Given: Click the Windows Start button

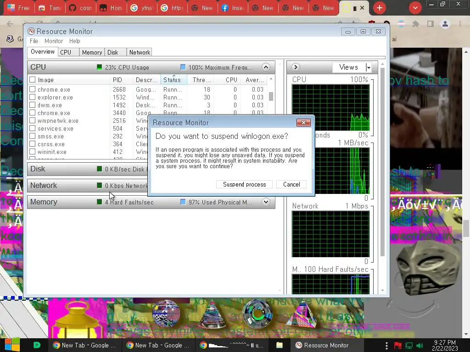Looking at the screenshot, I should pos(12,345).
